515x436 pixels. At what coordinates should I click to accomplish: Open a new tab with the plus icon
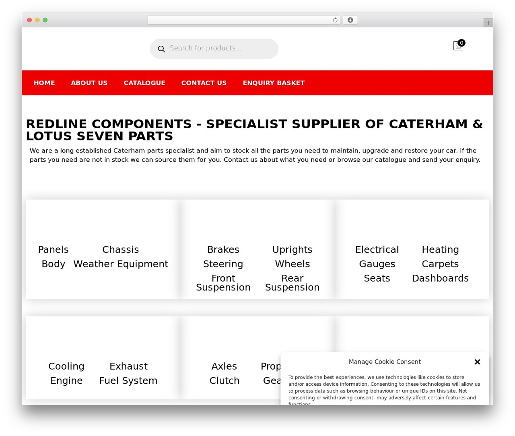[488, 23]
